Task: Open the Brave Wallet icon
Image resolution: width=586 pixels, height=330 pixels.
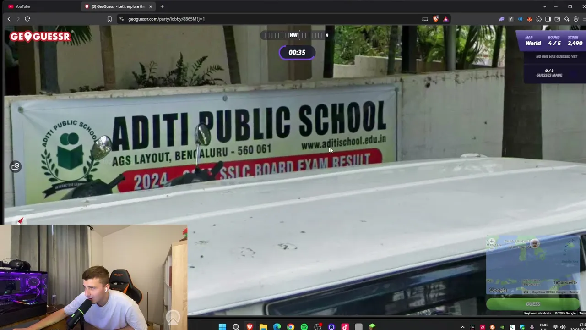Action: pos(557,19)
